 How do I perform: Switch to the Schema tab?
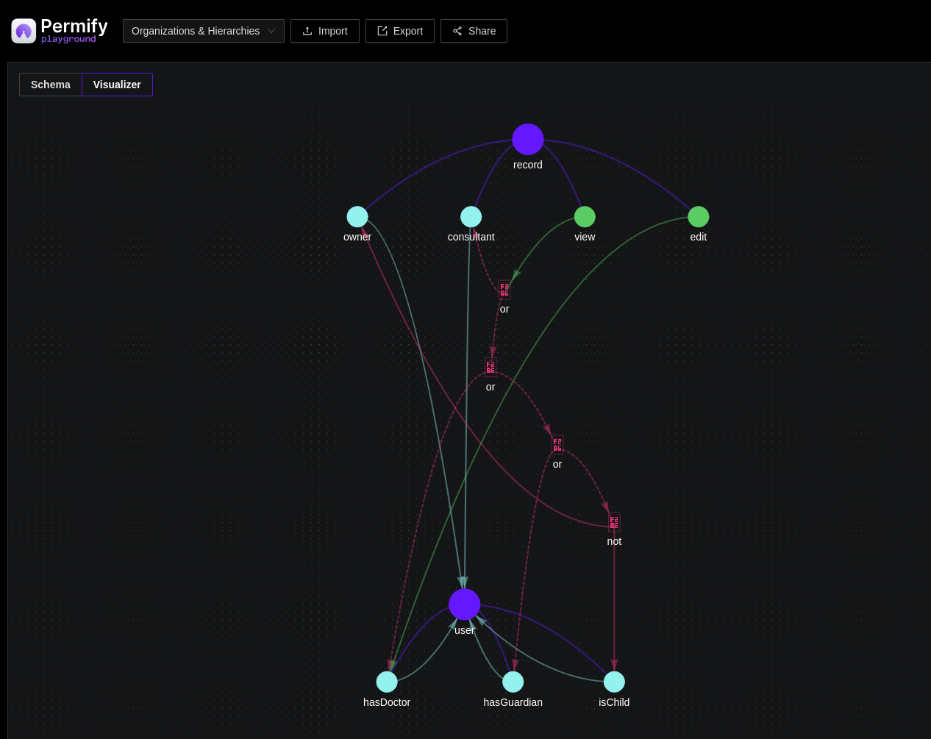(50, 84)
